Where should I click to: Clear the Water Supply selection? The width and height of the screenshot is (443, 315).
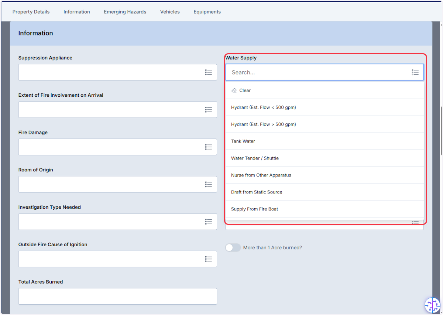(x=325, y=90)
